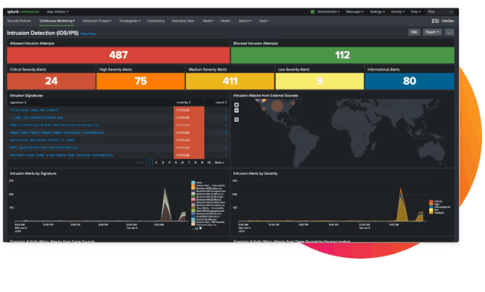Screen dimensions: 485x292
Task: Click the Splunk Enterprise logo
Action: pos(23,12)
